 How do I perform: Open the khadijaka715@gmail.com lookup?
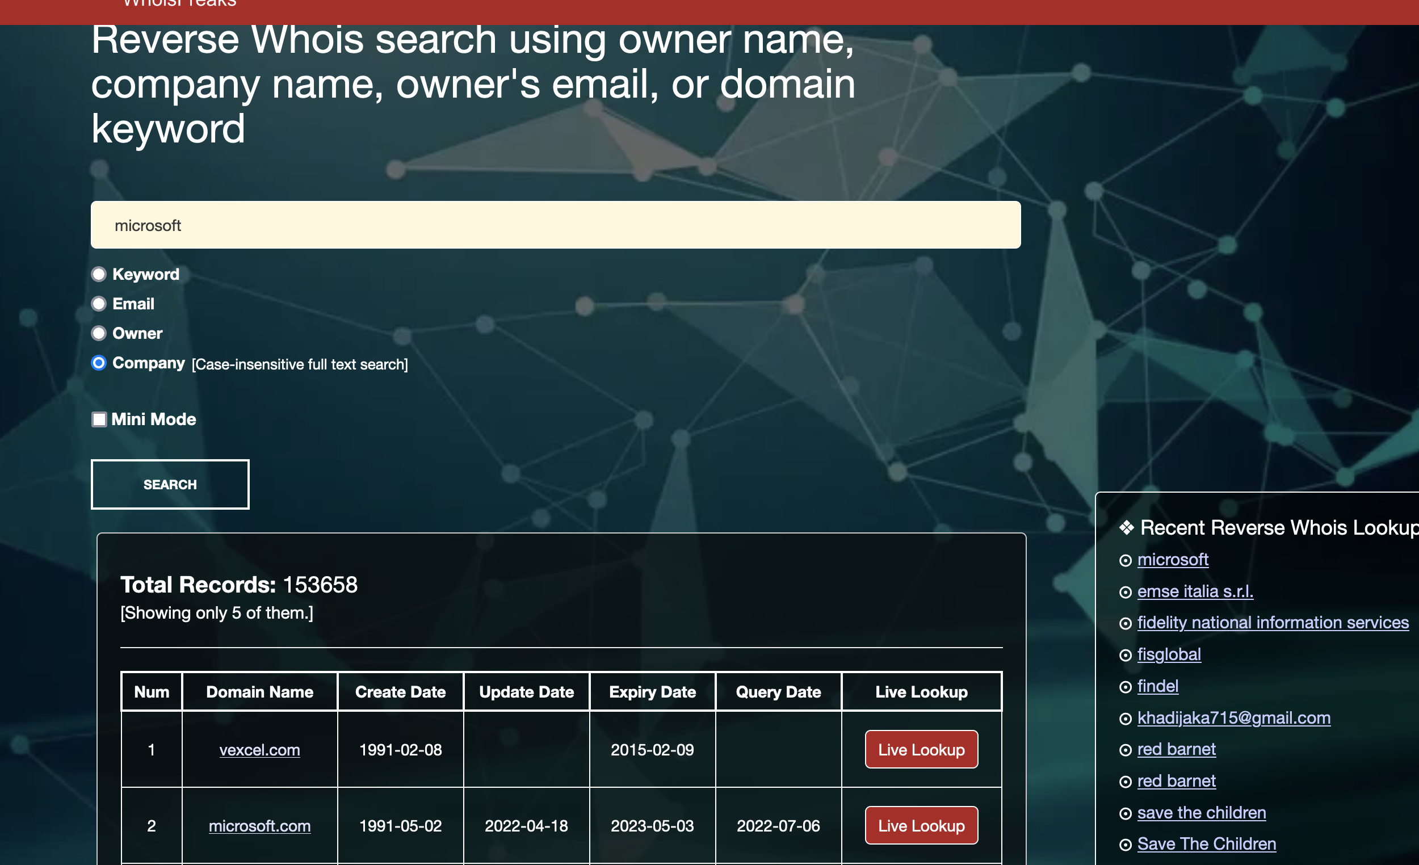point(1234,717)
